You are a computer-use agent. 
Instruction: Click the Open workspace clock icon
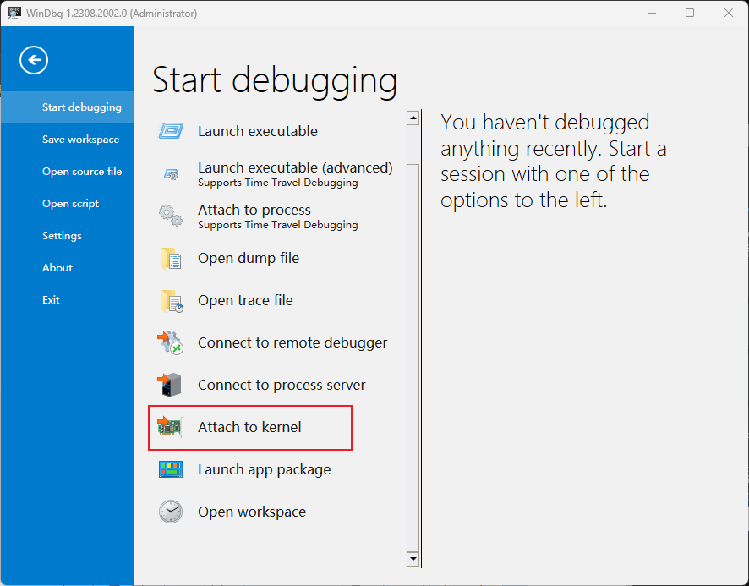[x=171, y=512]
